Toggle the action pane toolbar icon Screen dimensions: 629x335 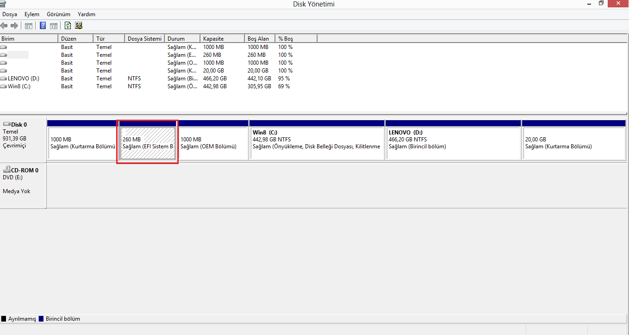click(54, 26)
